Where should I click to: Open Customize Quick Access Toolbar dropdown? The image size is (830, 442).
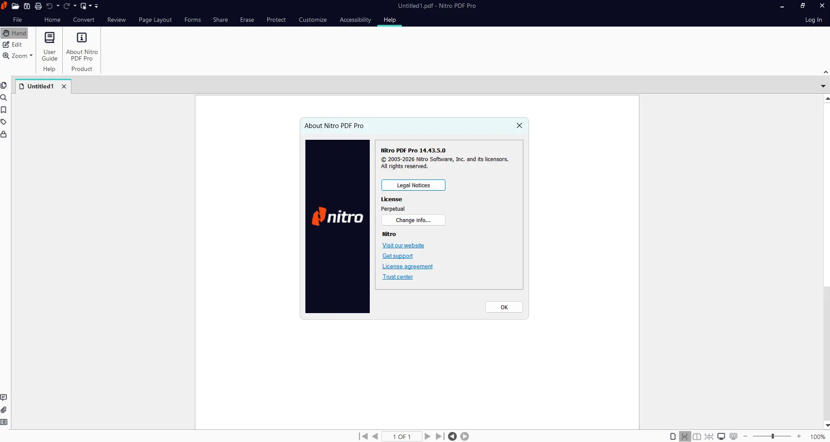click(x=97, y=6)
